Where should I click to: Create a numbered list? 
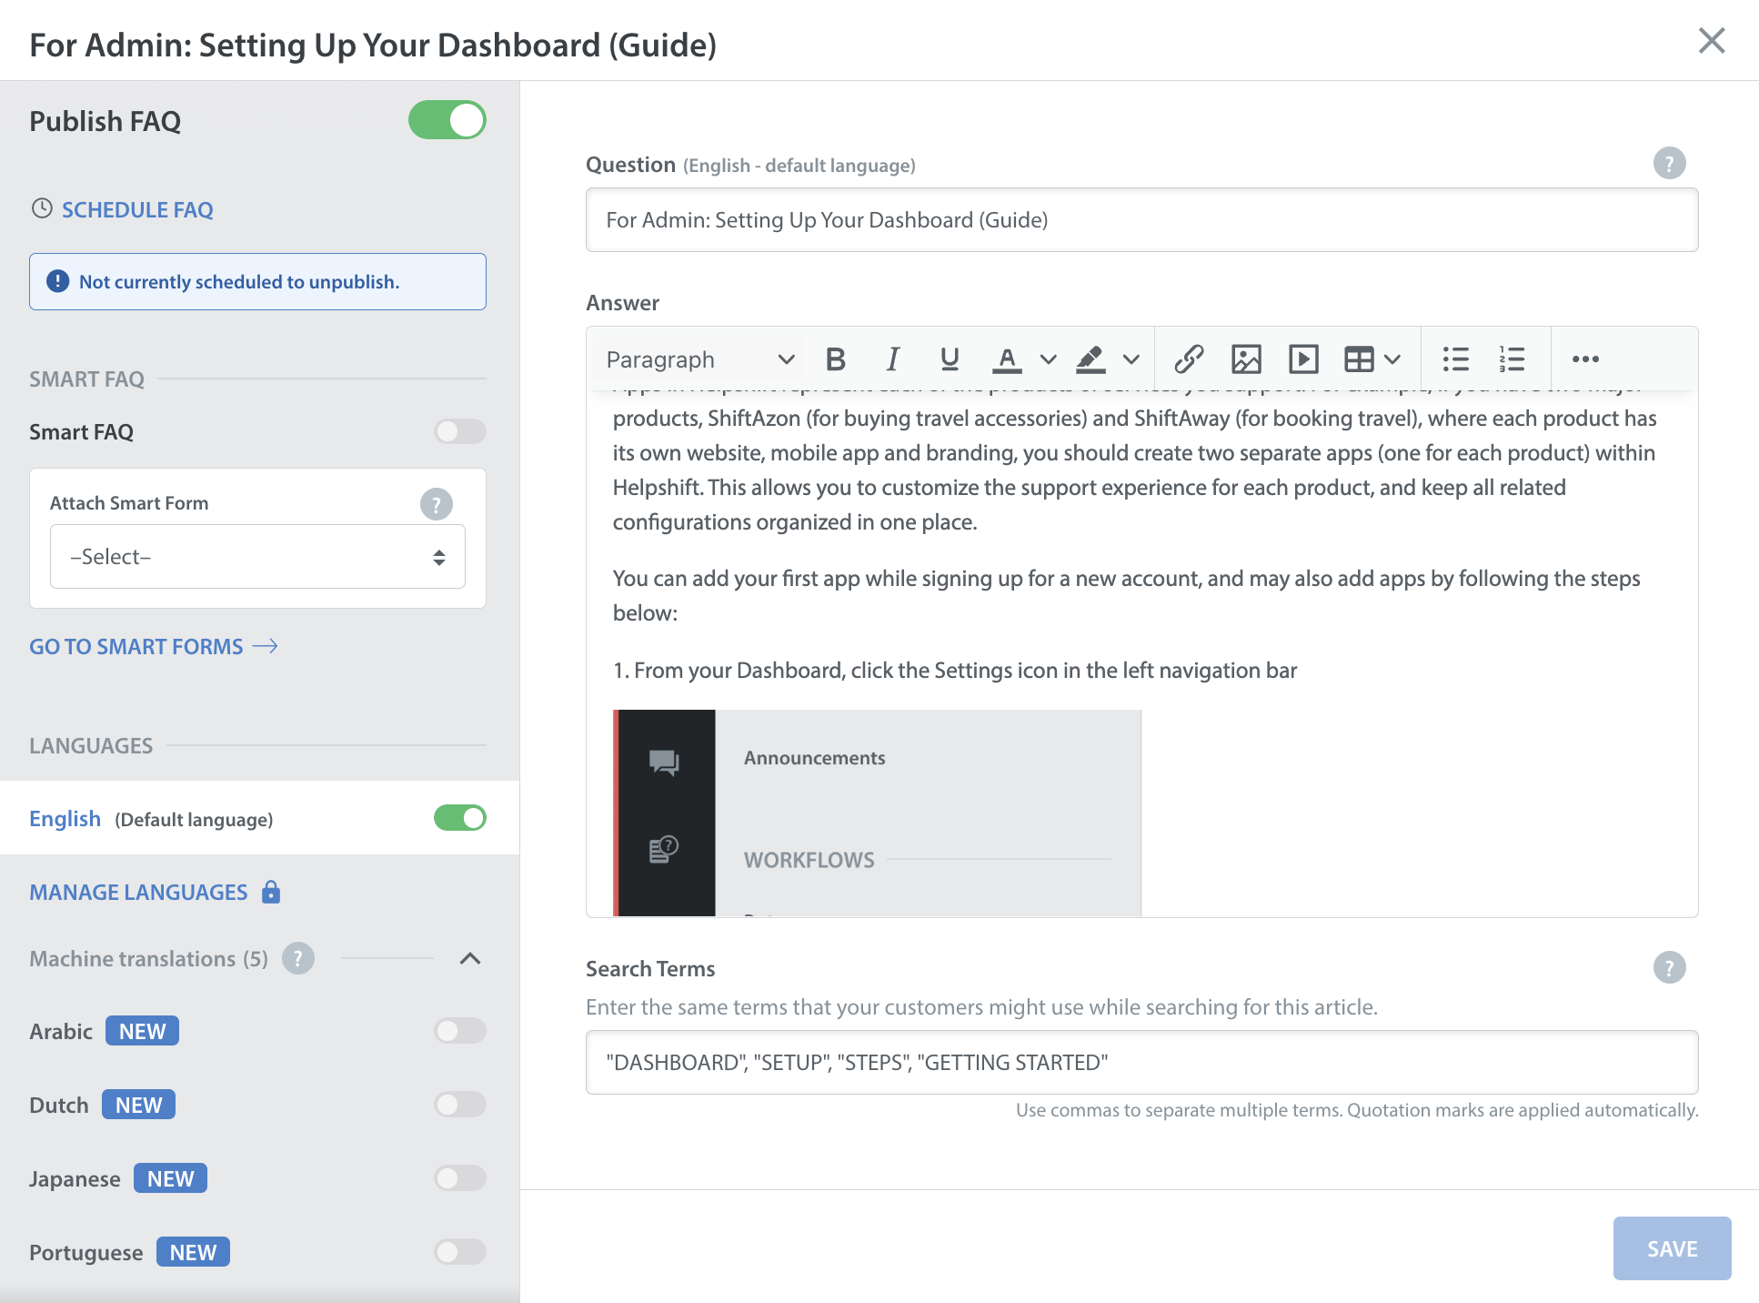pos(1512,359)
